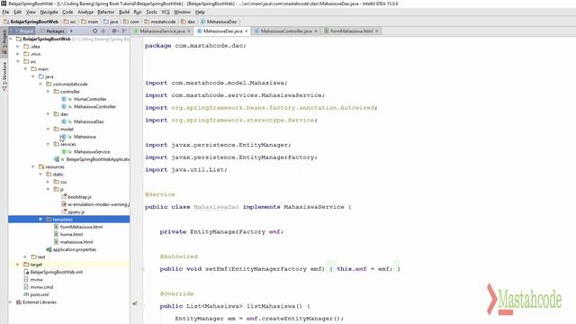The height and width of the screenshot is (324, 576).
Task: Collapse the resources folder arrow
Action: (x=33, y=166)
